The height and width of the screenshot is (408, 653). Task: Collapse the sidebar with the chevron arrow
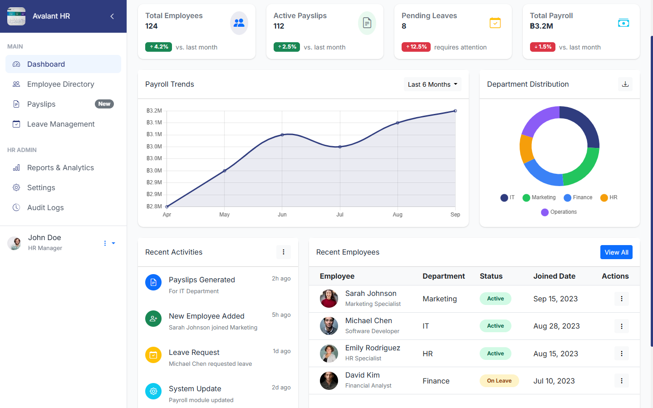pyautogui.click(x=112, y=16)
